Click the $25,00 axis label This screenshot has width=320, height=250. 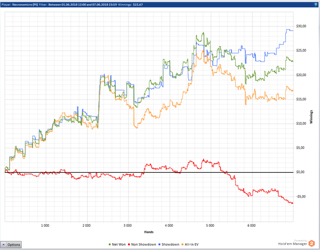click(x=301, y=50)
